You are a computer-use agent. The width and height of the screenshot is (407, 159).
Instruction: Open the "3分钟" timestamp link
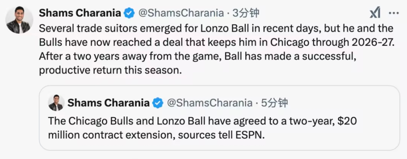click(246, 13)
